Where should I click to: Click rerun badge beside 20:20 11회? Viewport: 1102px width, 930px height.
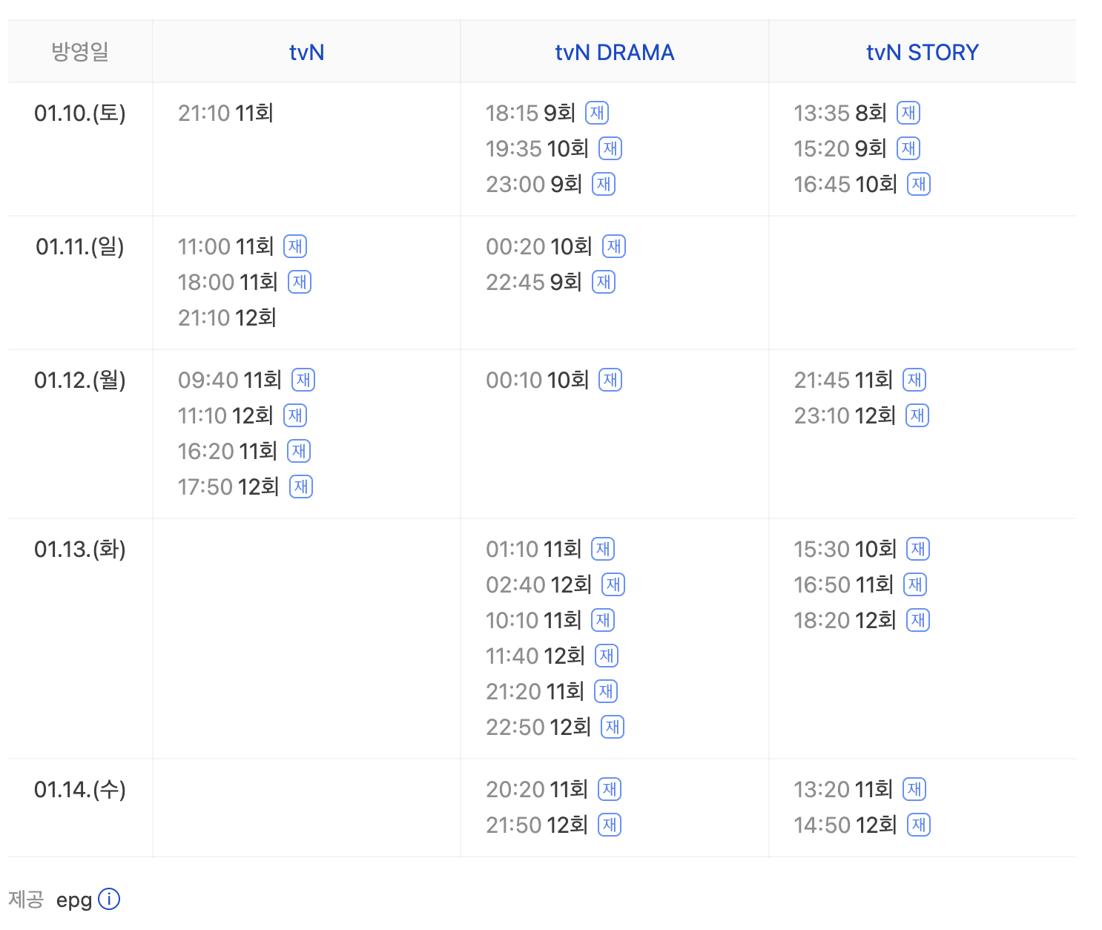pos(610,789)
